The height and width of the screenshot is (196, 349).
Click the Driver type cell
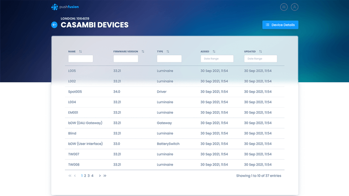(162, 91)
